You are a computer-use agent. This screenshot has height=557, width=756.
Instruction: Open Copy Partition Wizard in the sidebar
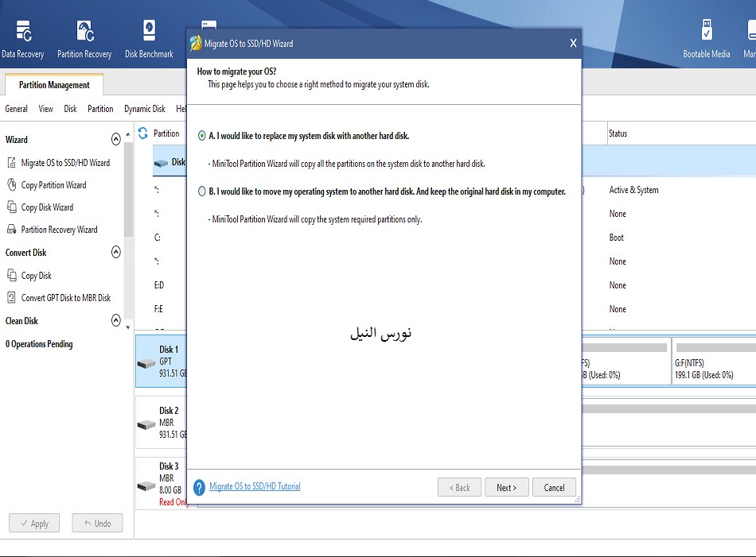(53, 185)
